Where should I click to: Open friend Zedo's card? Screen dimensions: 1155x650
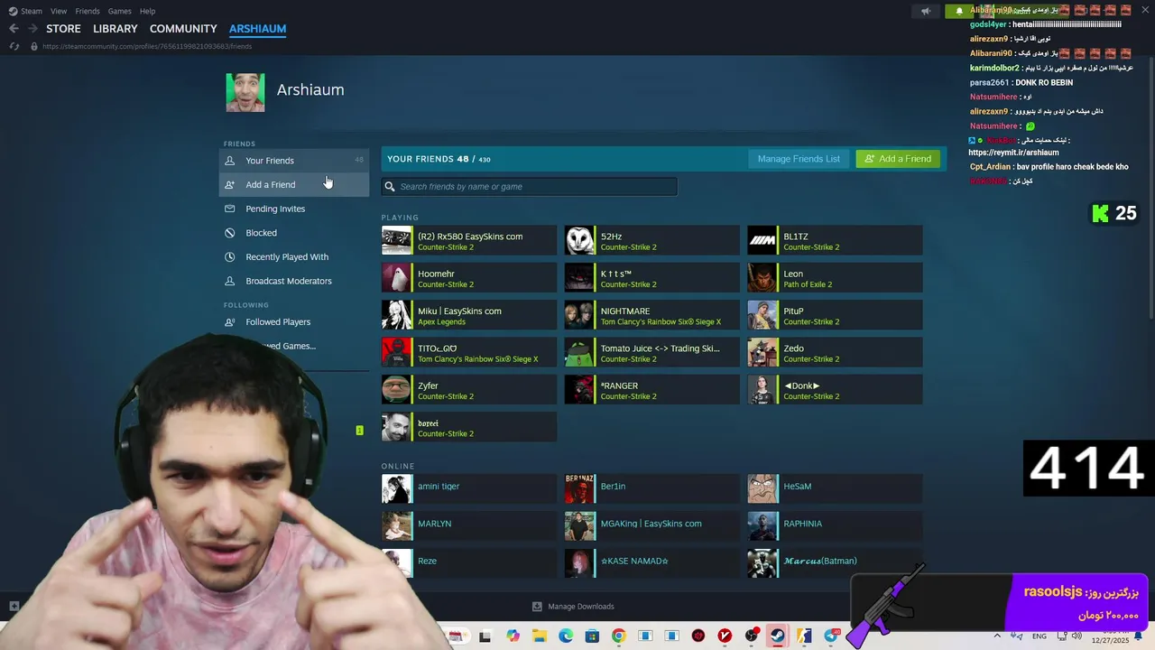(x=835, y=353)
